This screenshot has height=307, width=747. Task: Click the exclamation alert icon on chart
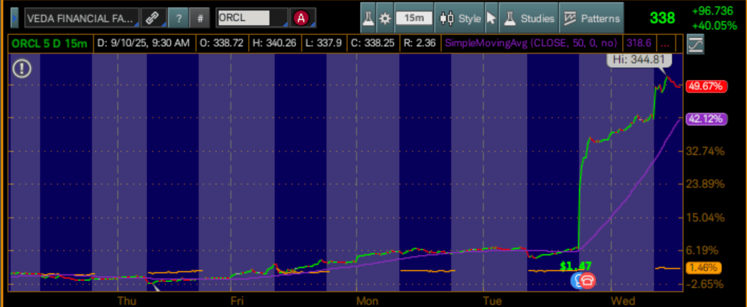(x=22, y=69)
